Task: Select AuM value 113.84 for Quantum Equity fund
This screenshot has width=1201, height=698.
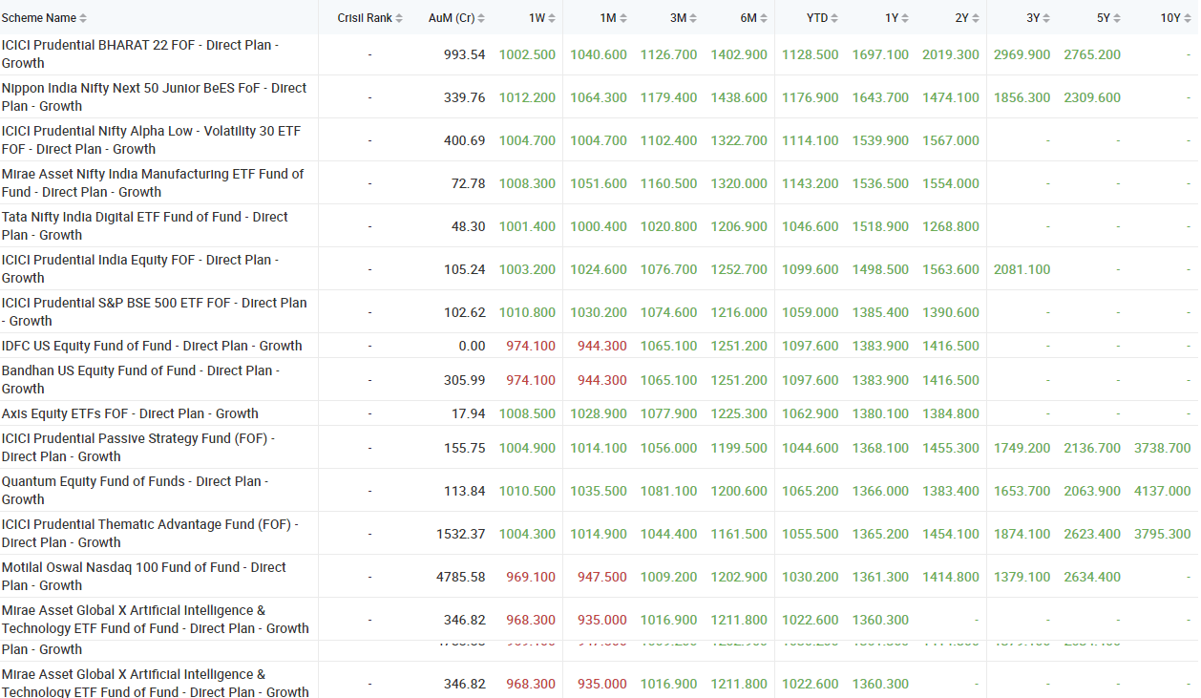Action: coord(465,491)
